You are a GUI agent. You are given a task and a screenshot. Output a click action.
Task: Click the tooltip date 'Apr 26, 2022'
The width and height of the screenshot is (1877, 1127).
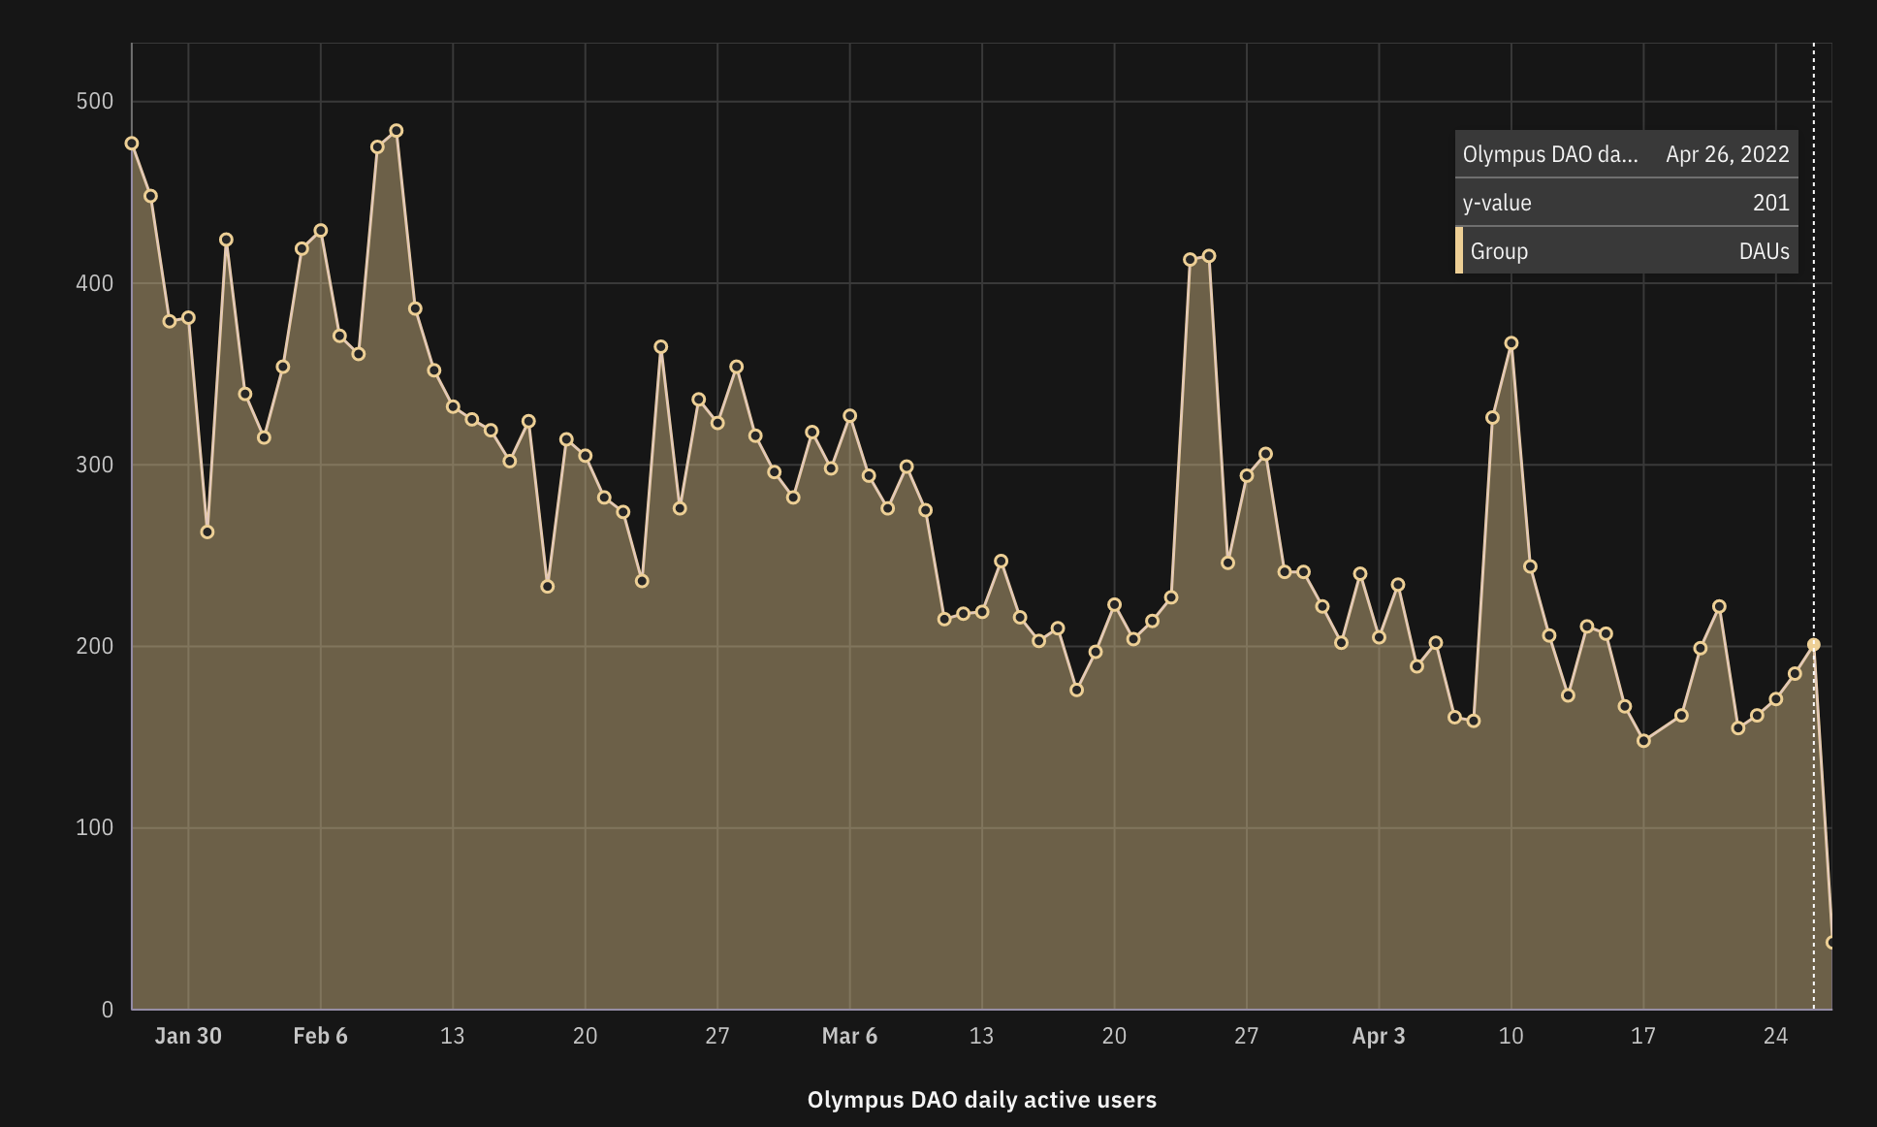click(1727, 154)
